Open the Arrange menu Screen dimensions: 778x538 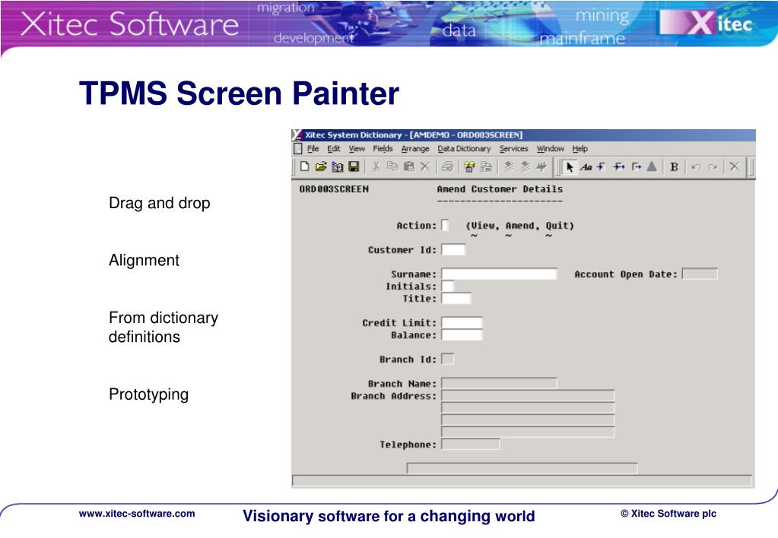point(415,149)
